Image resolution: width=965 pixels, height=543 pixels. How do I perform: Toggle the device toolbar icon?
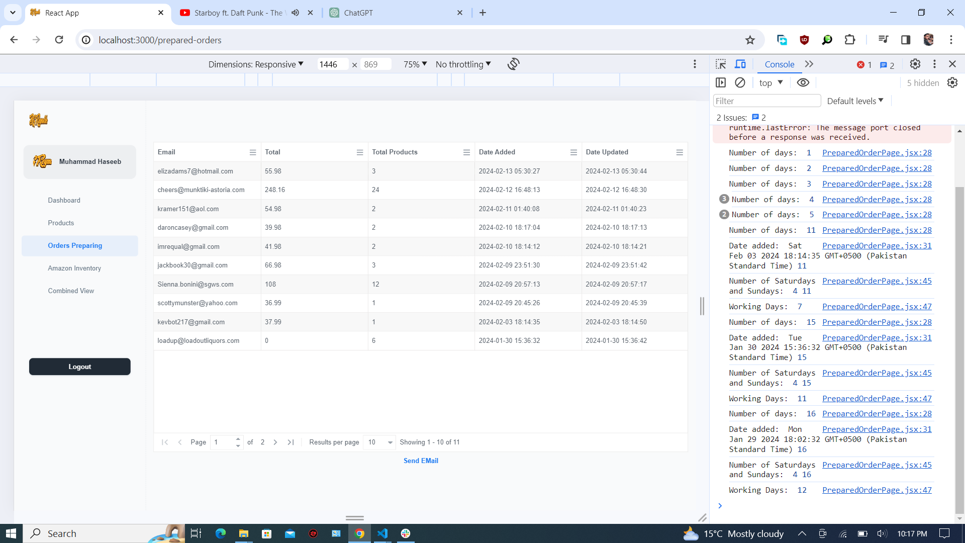tap(740, 64)
